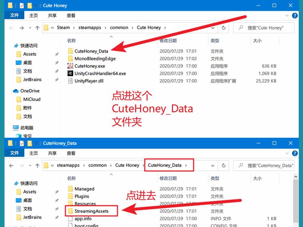This screenshot has width=303, height=227.
Task: Expand recent locations in Cute Honey window
Action: click(30, 28)
